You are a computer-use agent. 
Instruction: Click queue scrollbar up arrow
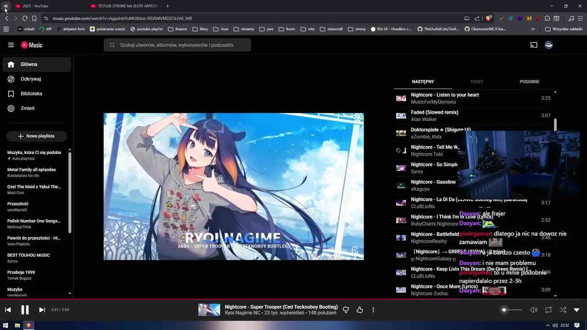[555, 92]
